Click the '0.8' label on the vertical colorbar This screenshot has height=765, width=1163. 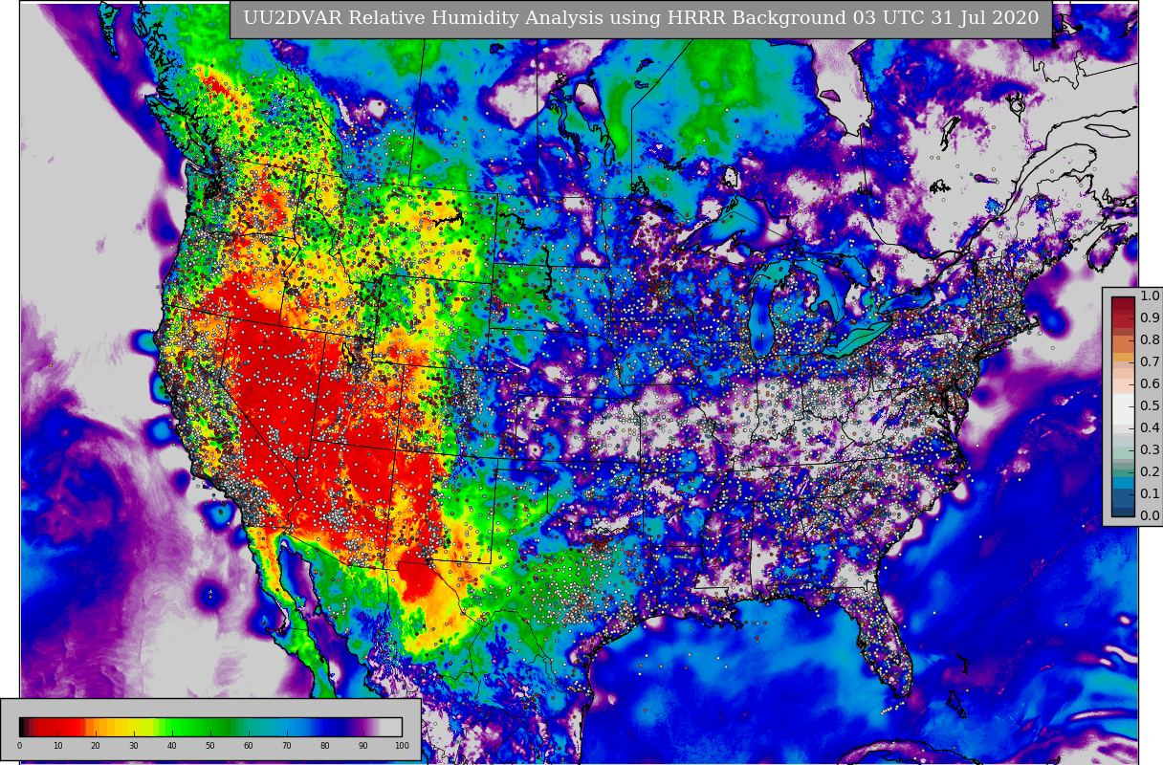tap(1151, 340)
